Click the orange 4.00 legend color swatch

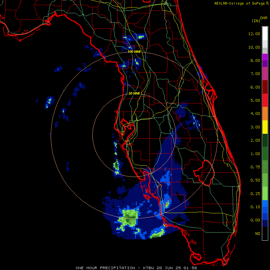pyautogui.click(x=265, y=113)
